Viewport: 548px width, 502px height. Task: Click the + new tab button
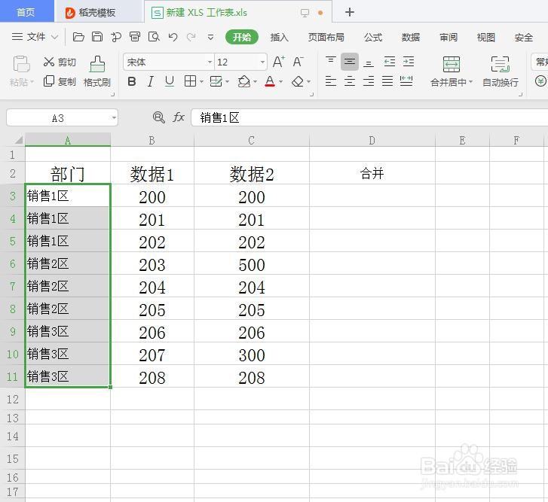350,12
